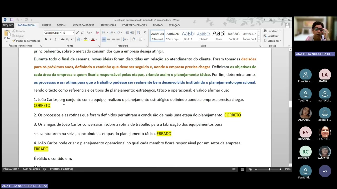Increase paragraph indent

click(132, 33)
